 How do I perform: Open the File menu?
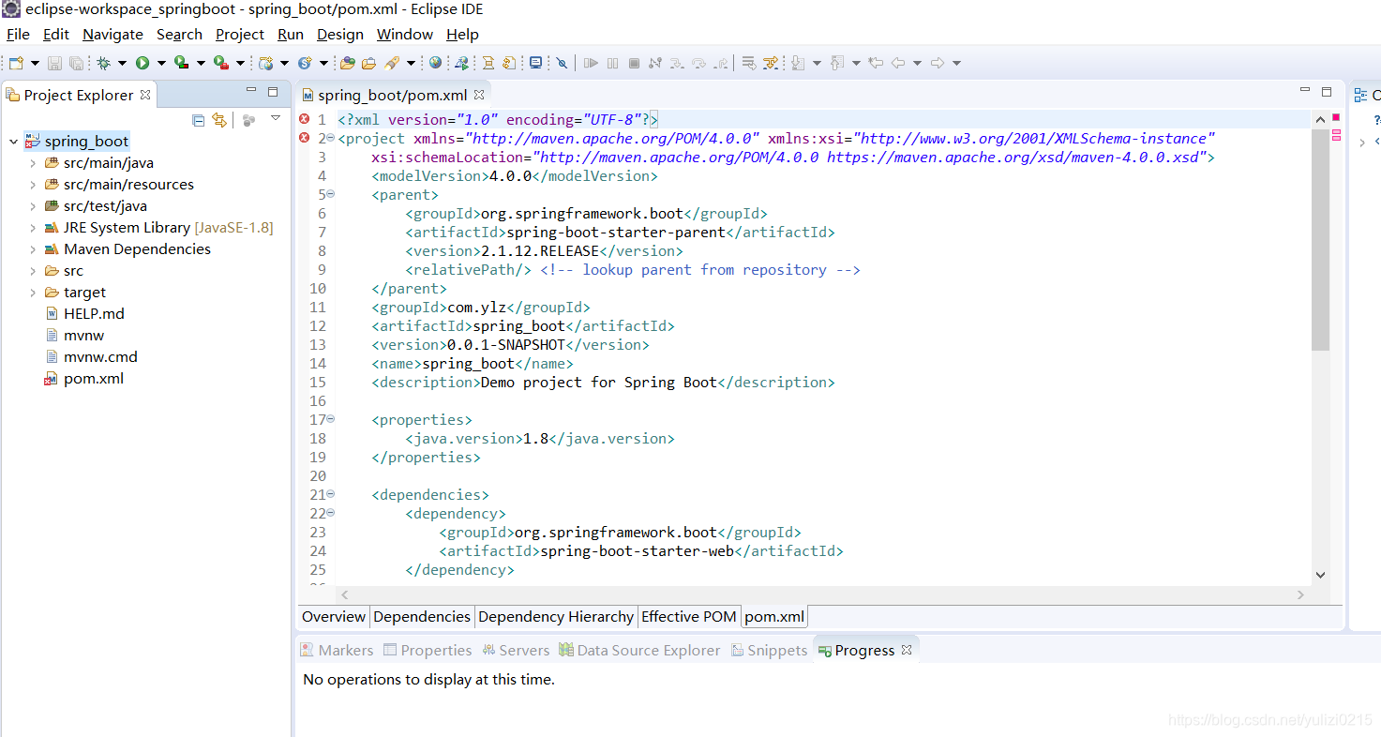pyautogui.click(x=18, y=34)
